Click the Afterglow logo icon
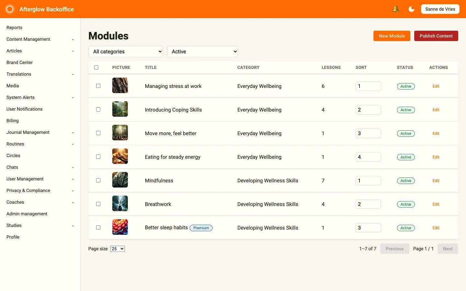The image size is (466, 291). (10, 9)
